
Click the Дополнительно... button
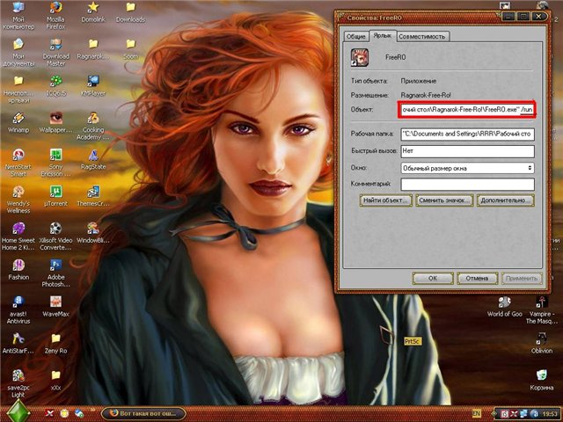click(x=505, y=200)
